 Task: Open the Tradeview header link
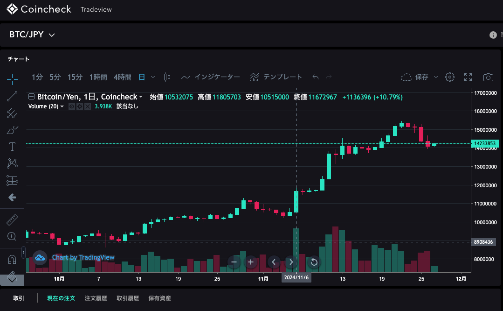click(96, 10)
